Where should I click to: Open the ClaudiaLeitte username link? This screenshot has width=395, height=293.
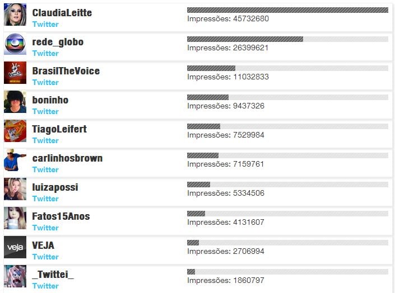click(x=62, y=13)
